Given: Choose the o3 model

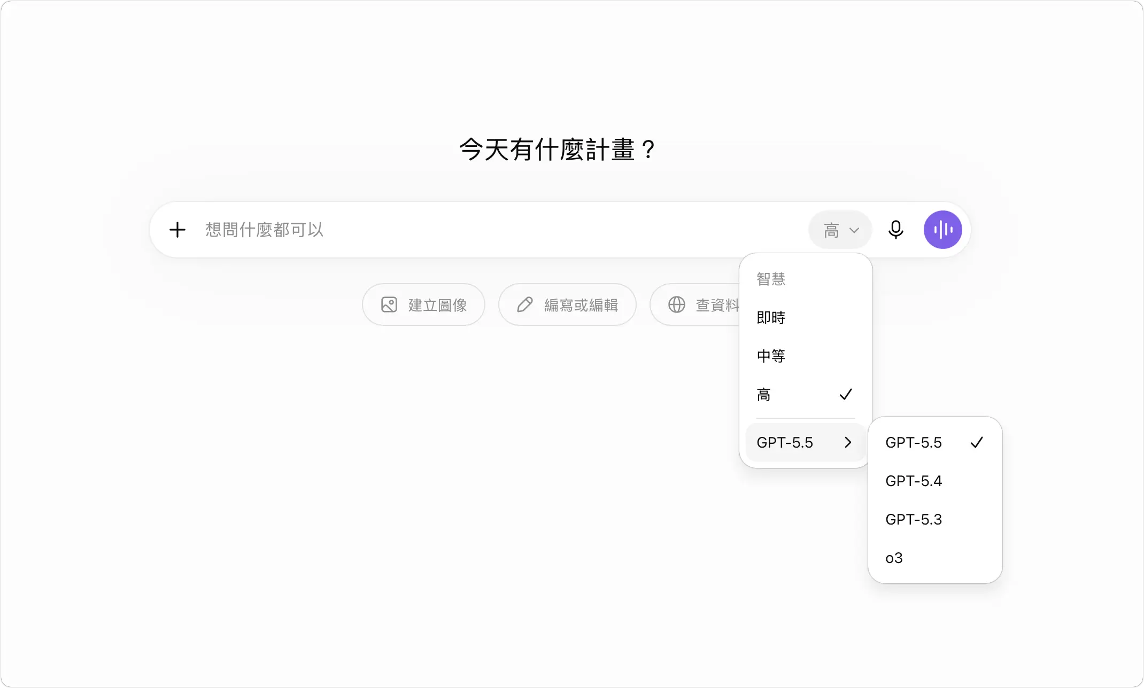Looking at the screenshot, I should point(935,558).
